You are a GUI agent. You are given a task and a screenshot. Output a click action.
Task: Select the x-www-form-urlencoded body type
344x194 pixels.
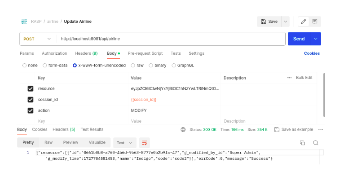click(75, 66)
